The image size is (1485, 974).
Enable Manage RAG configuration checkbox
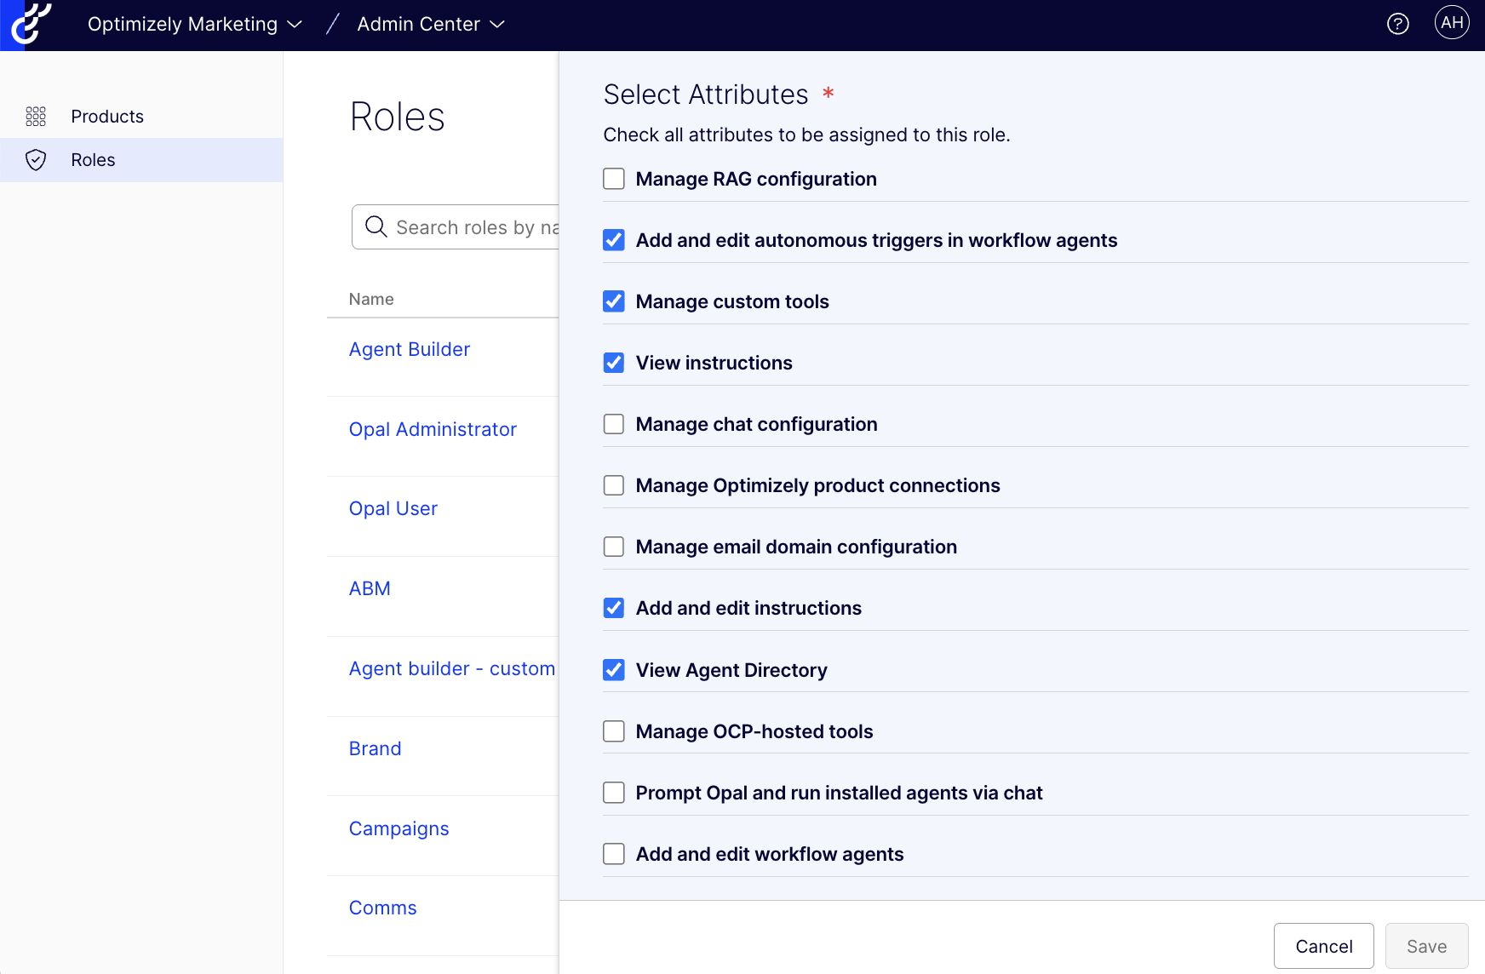(x=614, y=179)
